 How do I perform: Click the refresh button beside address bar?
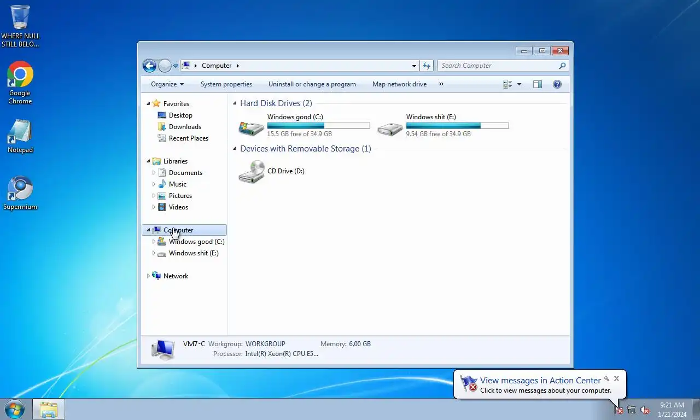tap(427, 66)
